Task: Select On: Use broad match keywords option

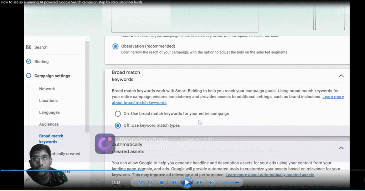Action: coord(118,114)
